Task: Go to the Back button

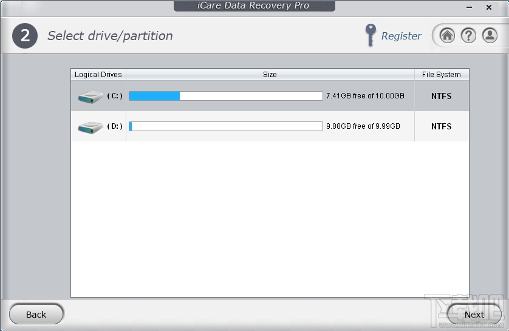Action: click(36, 314)
